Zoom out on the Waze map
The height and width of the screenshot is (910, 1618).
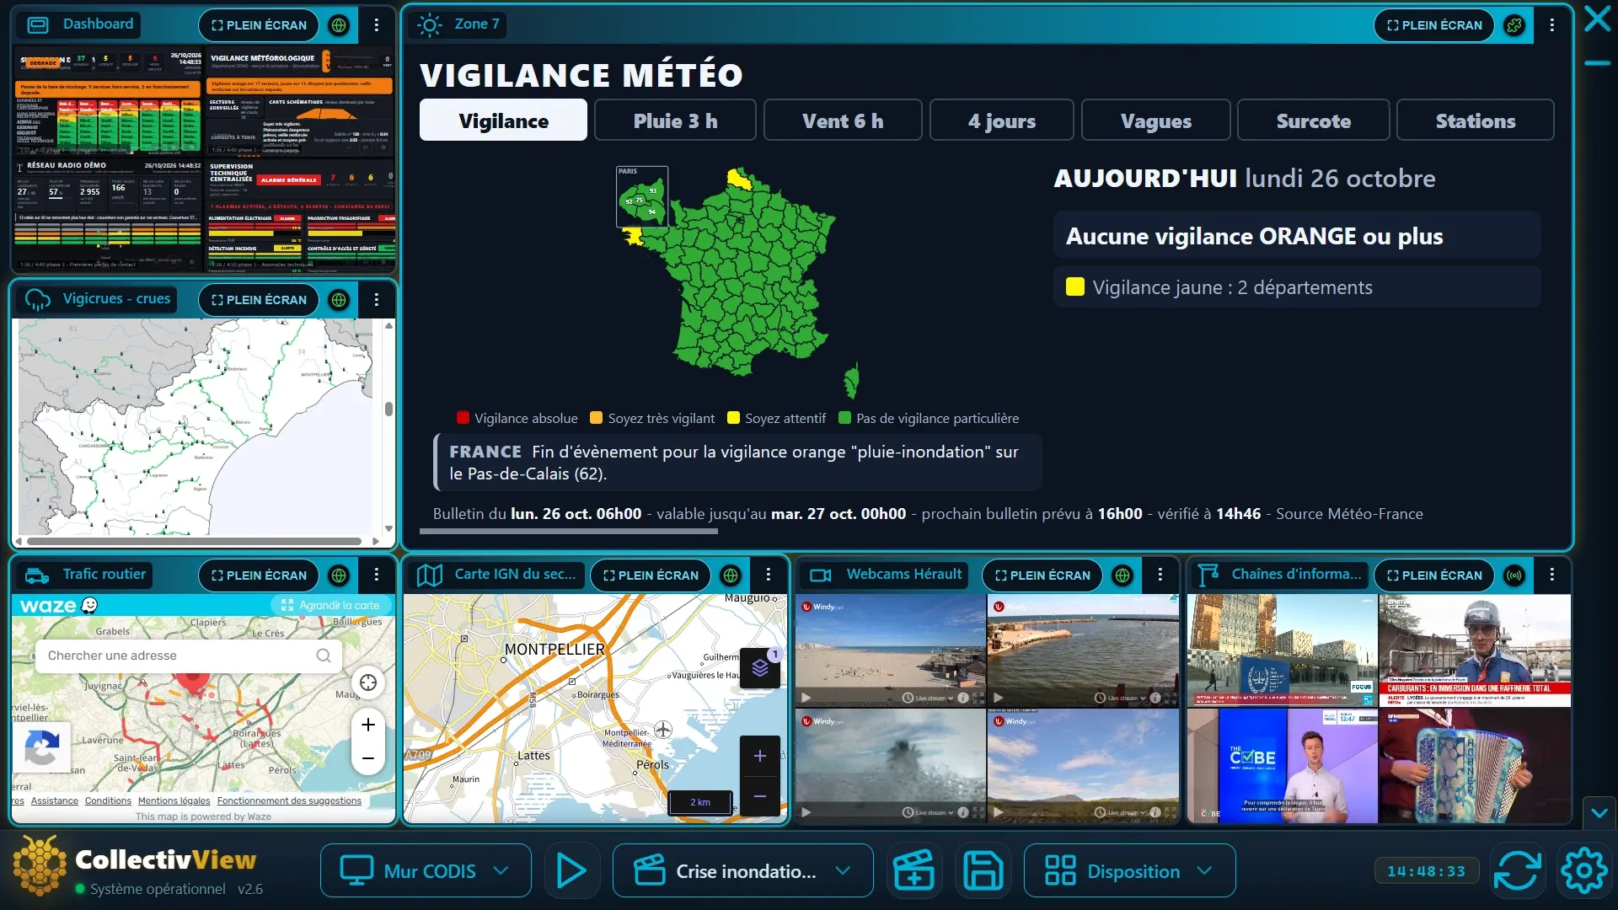coord(368,758)
